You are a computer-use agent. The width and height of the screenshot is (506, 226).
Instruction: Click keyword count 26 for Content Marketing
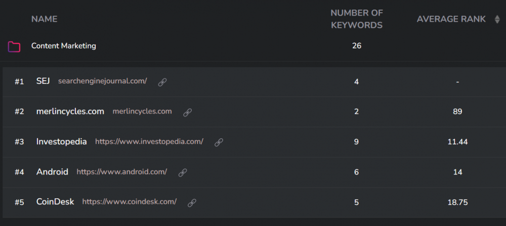(x=357, y=46)
